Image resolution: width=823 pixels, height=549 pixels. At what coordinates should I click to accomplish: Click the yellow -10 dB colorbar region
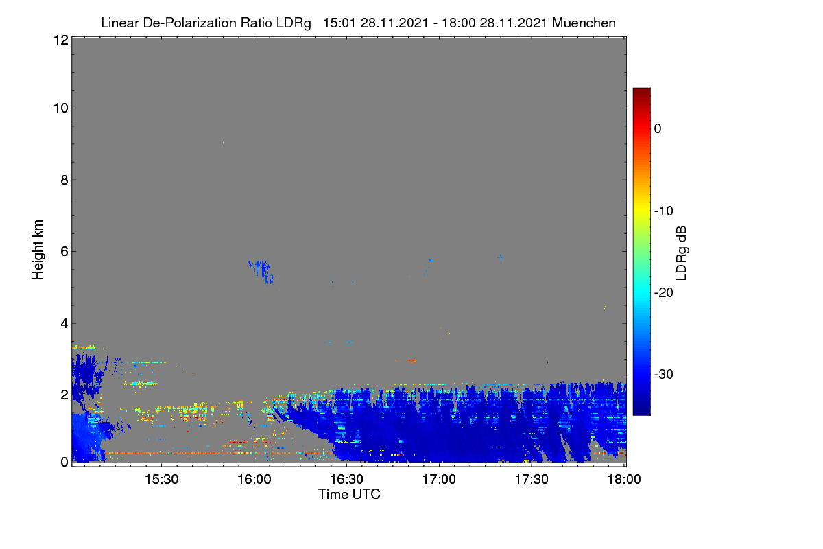tap(641, 211)
